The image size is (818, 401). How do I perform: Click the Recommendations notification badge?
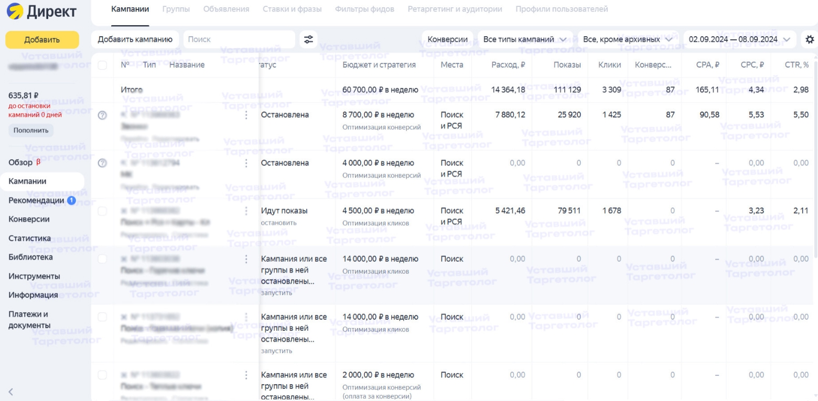point(72,200)
